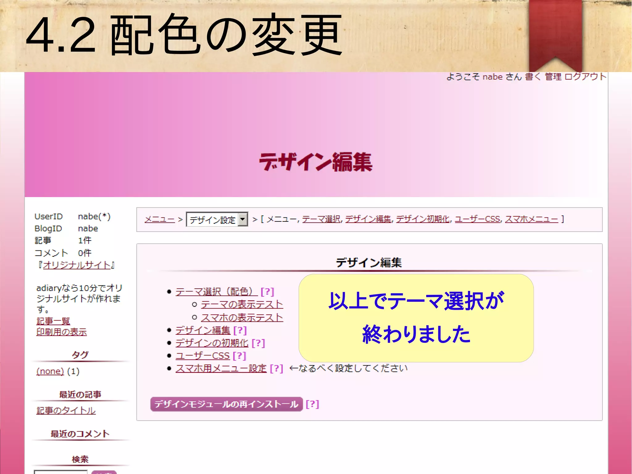Click オリジナルサイト sidebar link

point(77,265)
